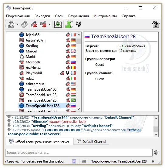Open the connect dropdown arrow in toolbar
This screenshot has width=165, height=168.
[x=18, y=24]
